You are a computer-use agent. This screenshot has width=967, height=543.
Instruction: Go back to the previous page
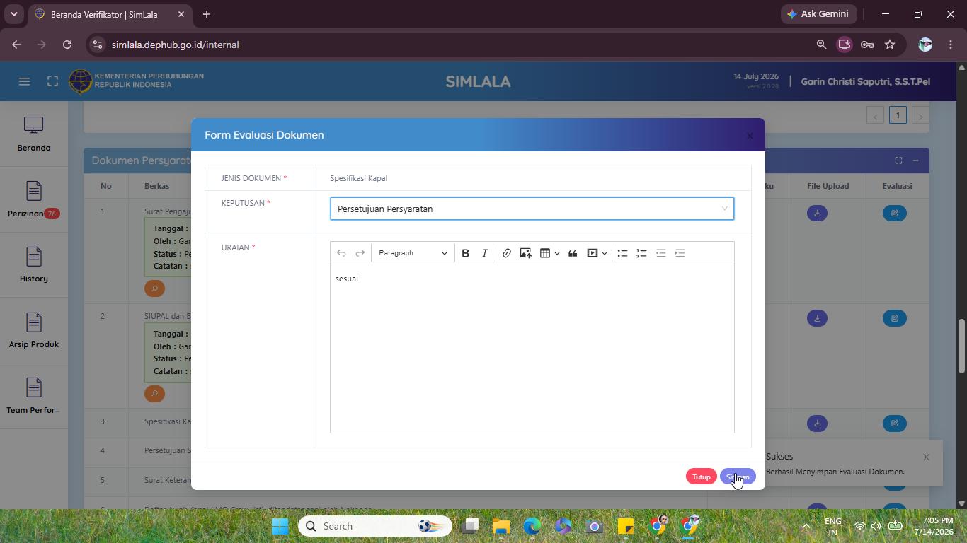coord(16,45)
